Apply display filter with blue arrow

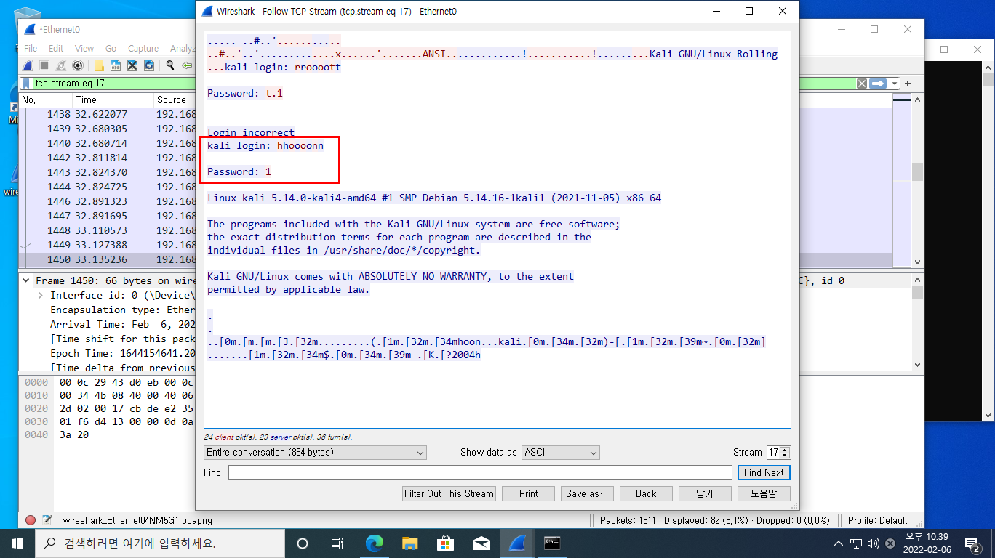[879, 84]
